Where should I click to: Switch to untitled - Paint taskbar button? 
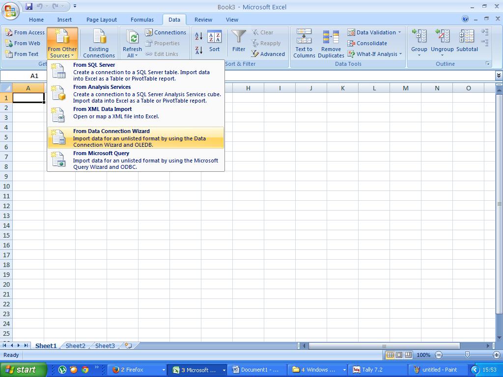[x=439, y=370]
